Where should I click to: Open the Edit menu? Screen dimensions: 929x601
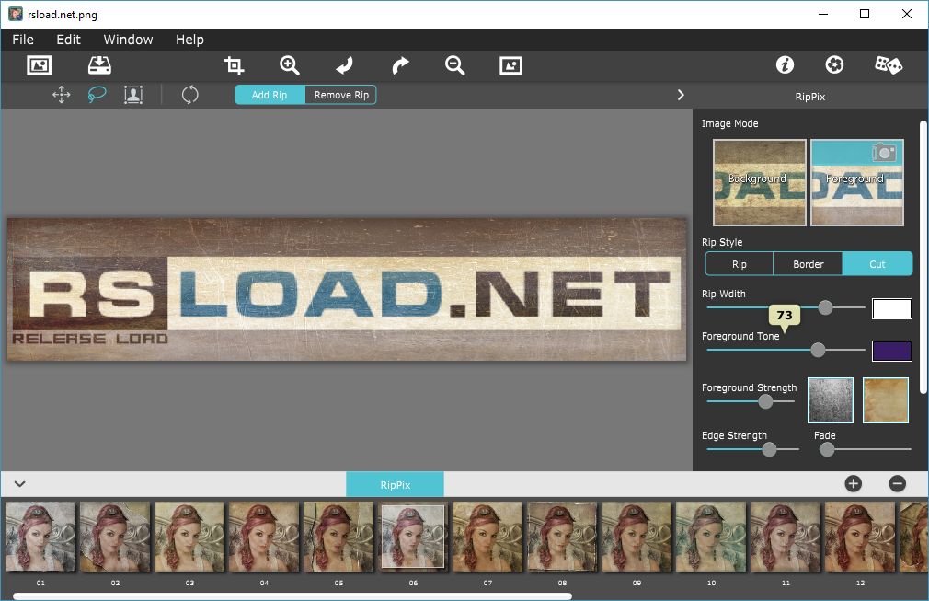pyautogui.click(x=68, y=40)
